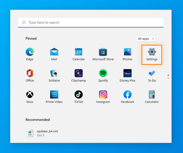Start the Solitaire game

[x=54, y=74]
